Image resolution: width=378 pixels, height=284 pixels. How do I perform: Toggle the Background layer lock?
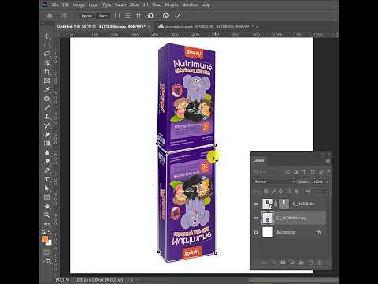pos(318,232)
